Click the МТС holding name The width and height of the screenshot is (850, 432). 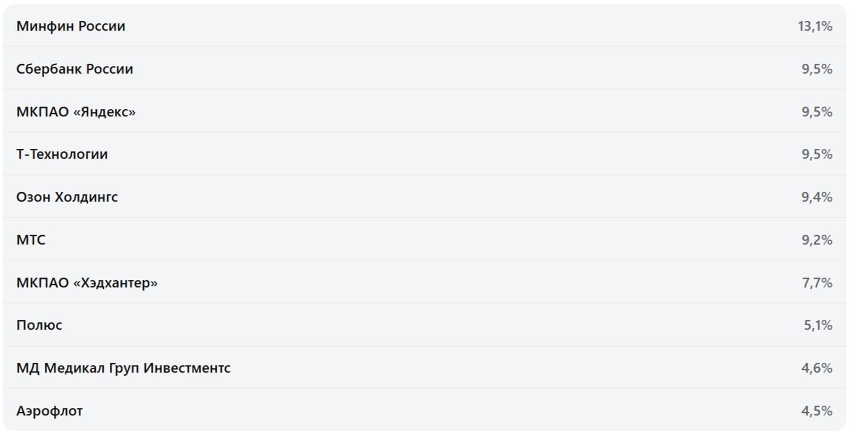pyautogui.click(x=31, y=240)
